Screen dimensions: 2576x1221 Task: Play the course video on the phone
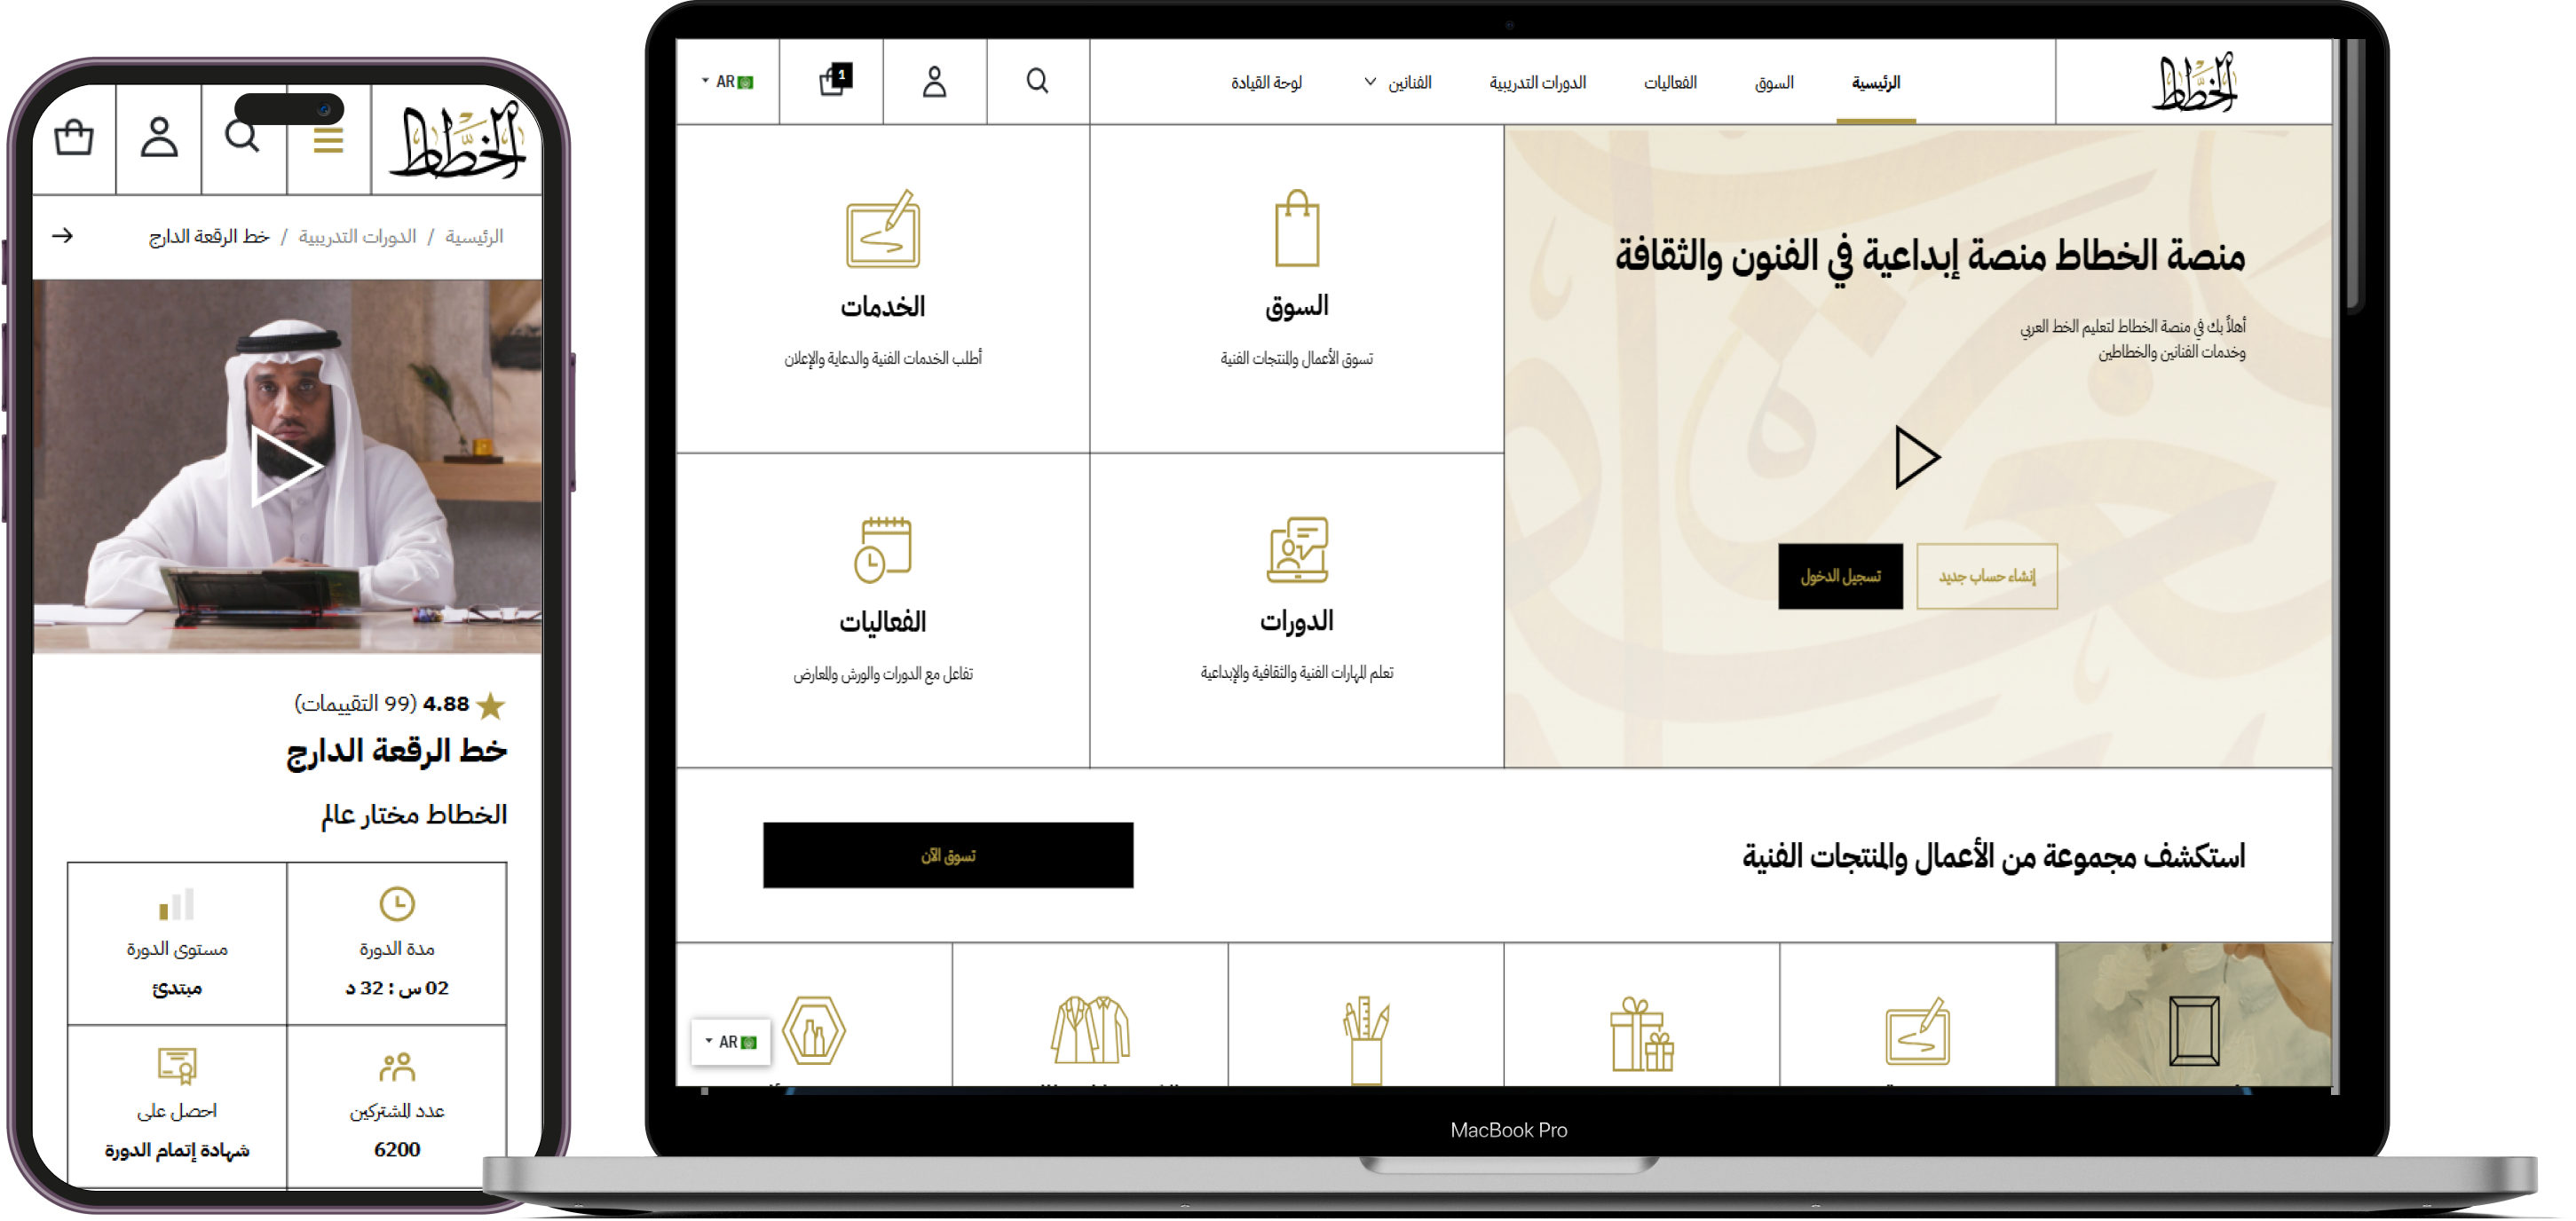coord(286,466)
